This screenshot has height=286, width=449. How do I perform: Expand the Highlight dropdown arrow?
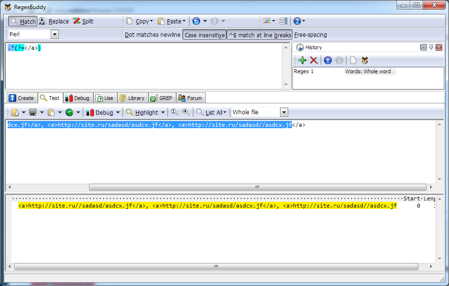tap(163, 112)
